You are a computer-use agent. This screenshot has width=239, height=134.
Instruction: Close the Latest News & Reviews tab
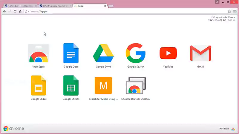(x=70, y=6)
